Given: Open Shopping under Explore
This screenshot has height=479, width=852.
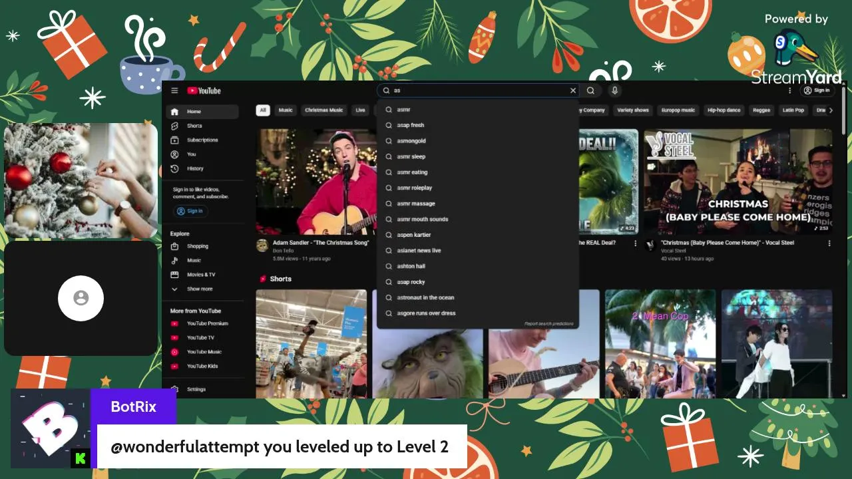Looking at the screenshot, I should pos(202,246).
